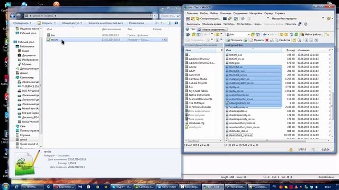
Task: Click the new folder icon next to Свойства
Action: [294, 40]
